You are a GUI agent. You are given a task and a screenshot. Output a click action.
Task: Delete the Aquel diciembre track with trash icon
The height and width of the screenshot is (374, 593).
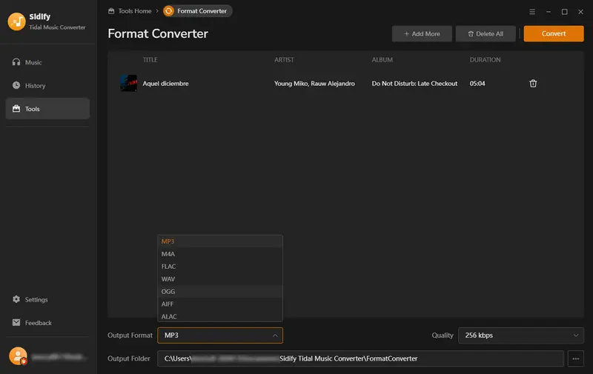tap(533, 84)
